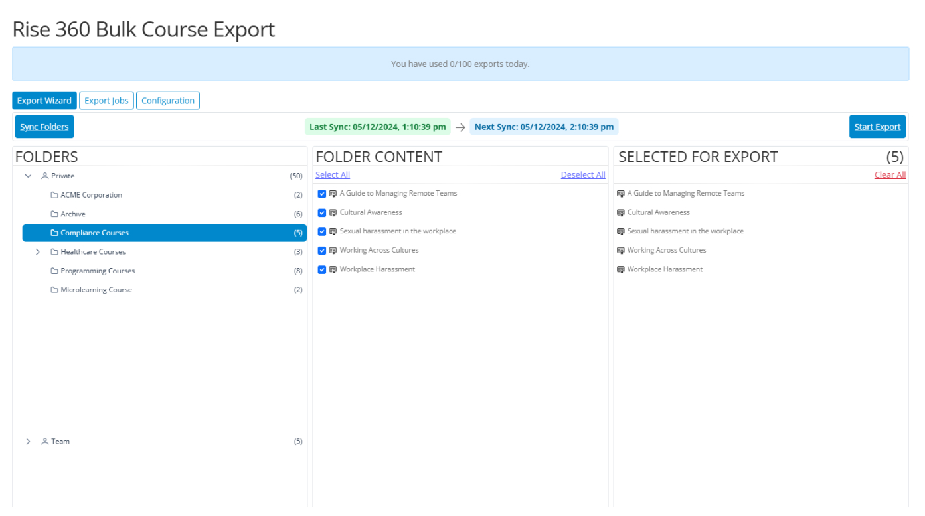This screenshot has width=925, height=516.
Task: Click course icon for Cultural Awareness in Folder Content
Action: tap(333, 212)
